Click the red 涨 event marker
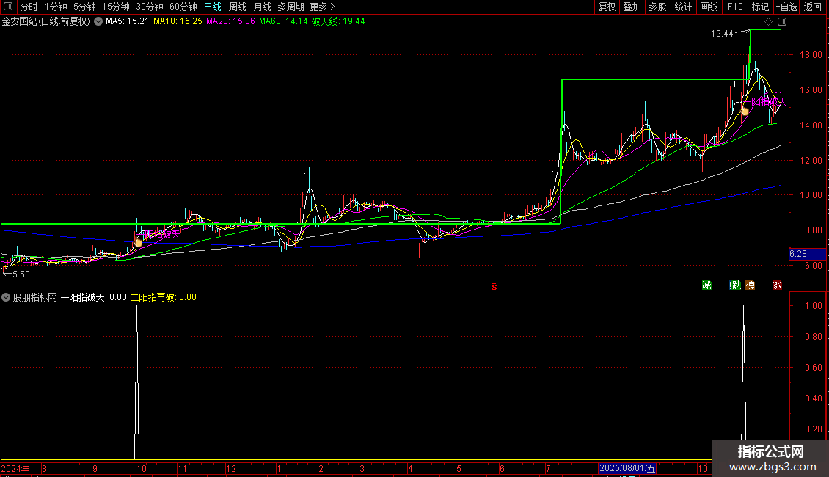The image size is (829, 477). pos(777,285)
